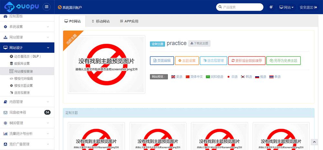Click the magnifier icon in the search box
Screen dimensions: 323x150
click(220, 7)
